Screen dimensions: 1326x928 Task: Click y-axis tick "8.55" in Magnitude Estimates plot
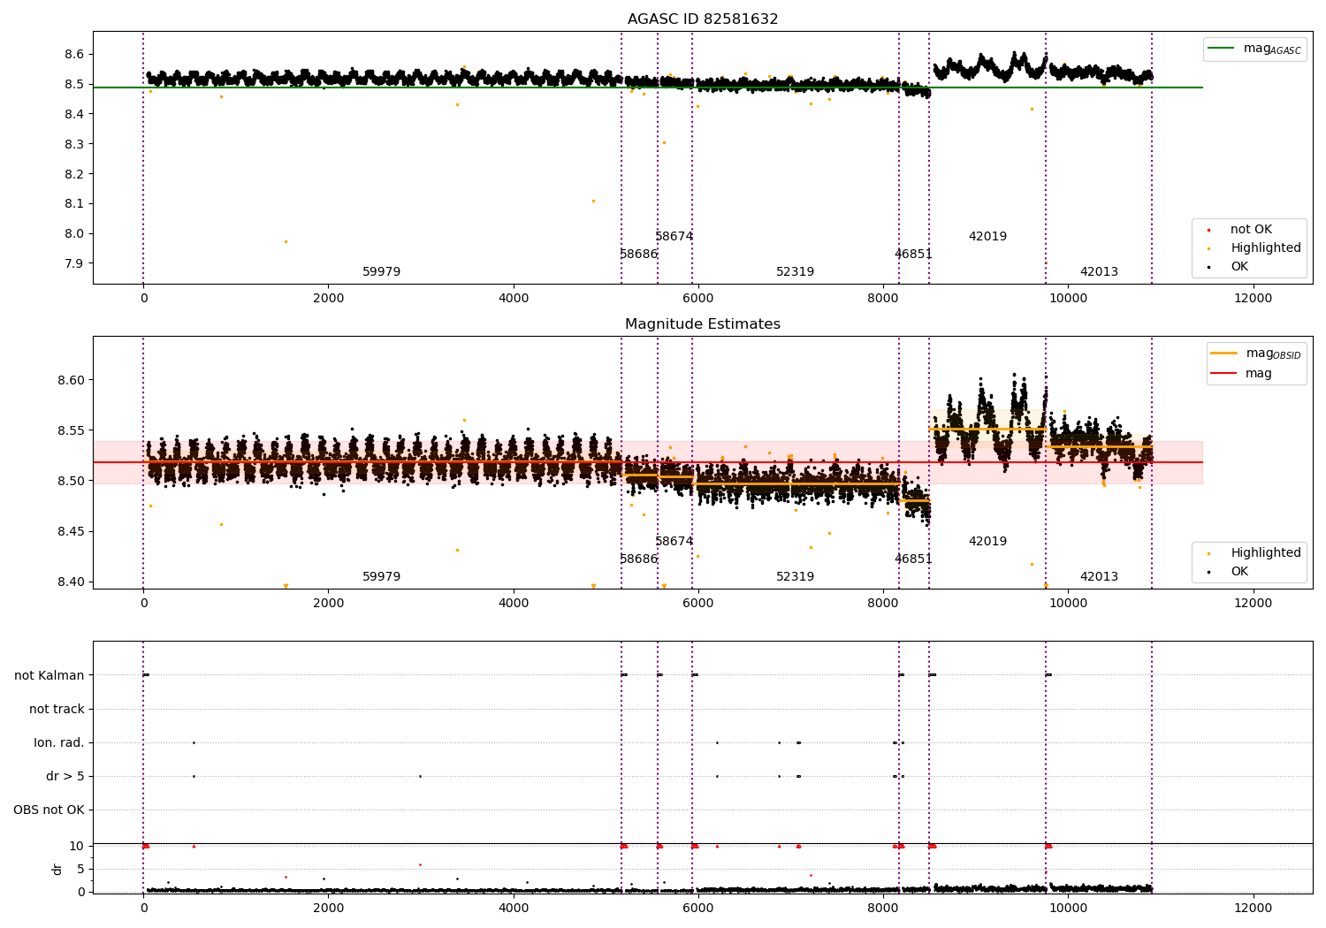pos(71,431)
